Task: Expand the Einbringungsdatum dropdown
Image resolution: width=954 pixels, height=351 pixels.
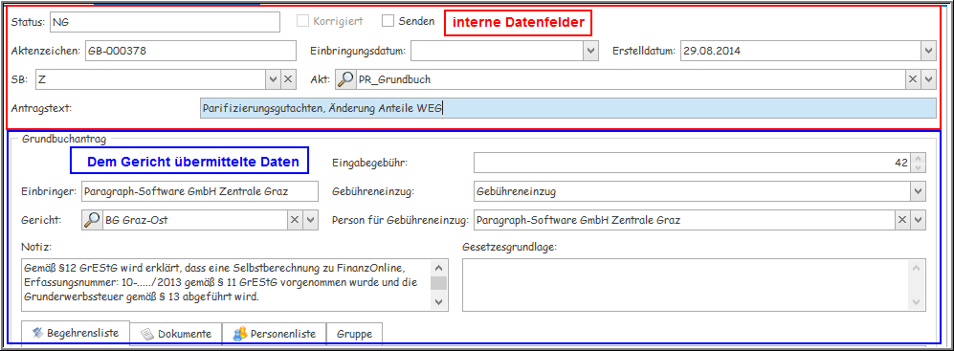Action: pos(590,51)
